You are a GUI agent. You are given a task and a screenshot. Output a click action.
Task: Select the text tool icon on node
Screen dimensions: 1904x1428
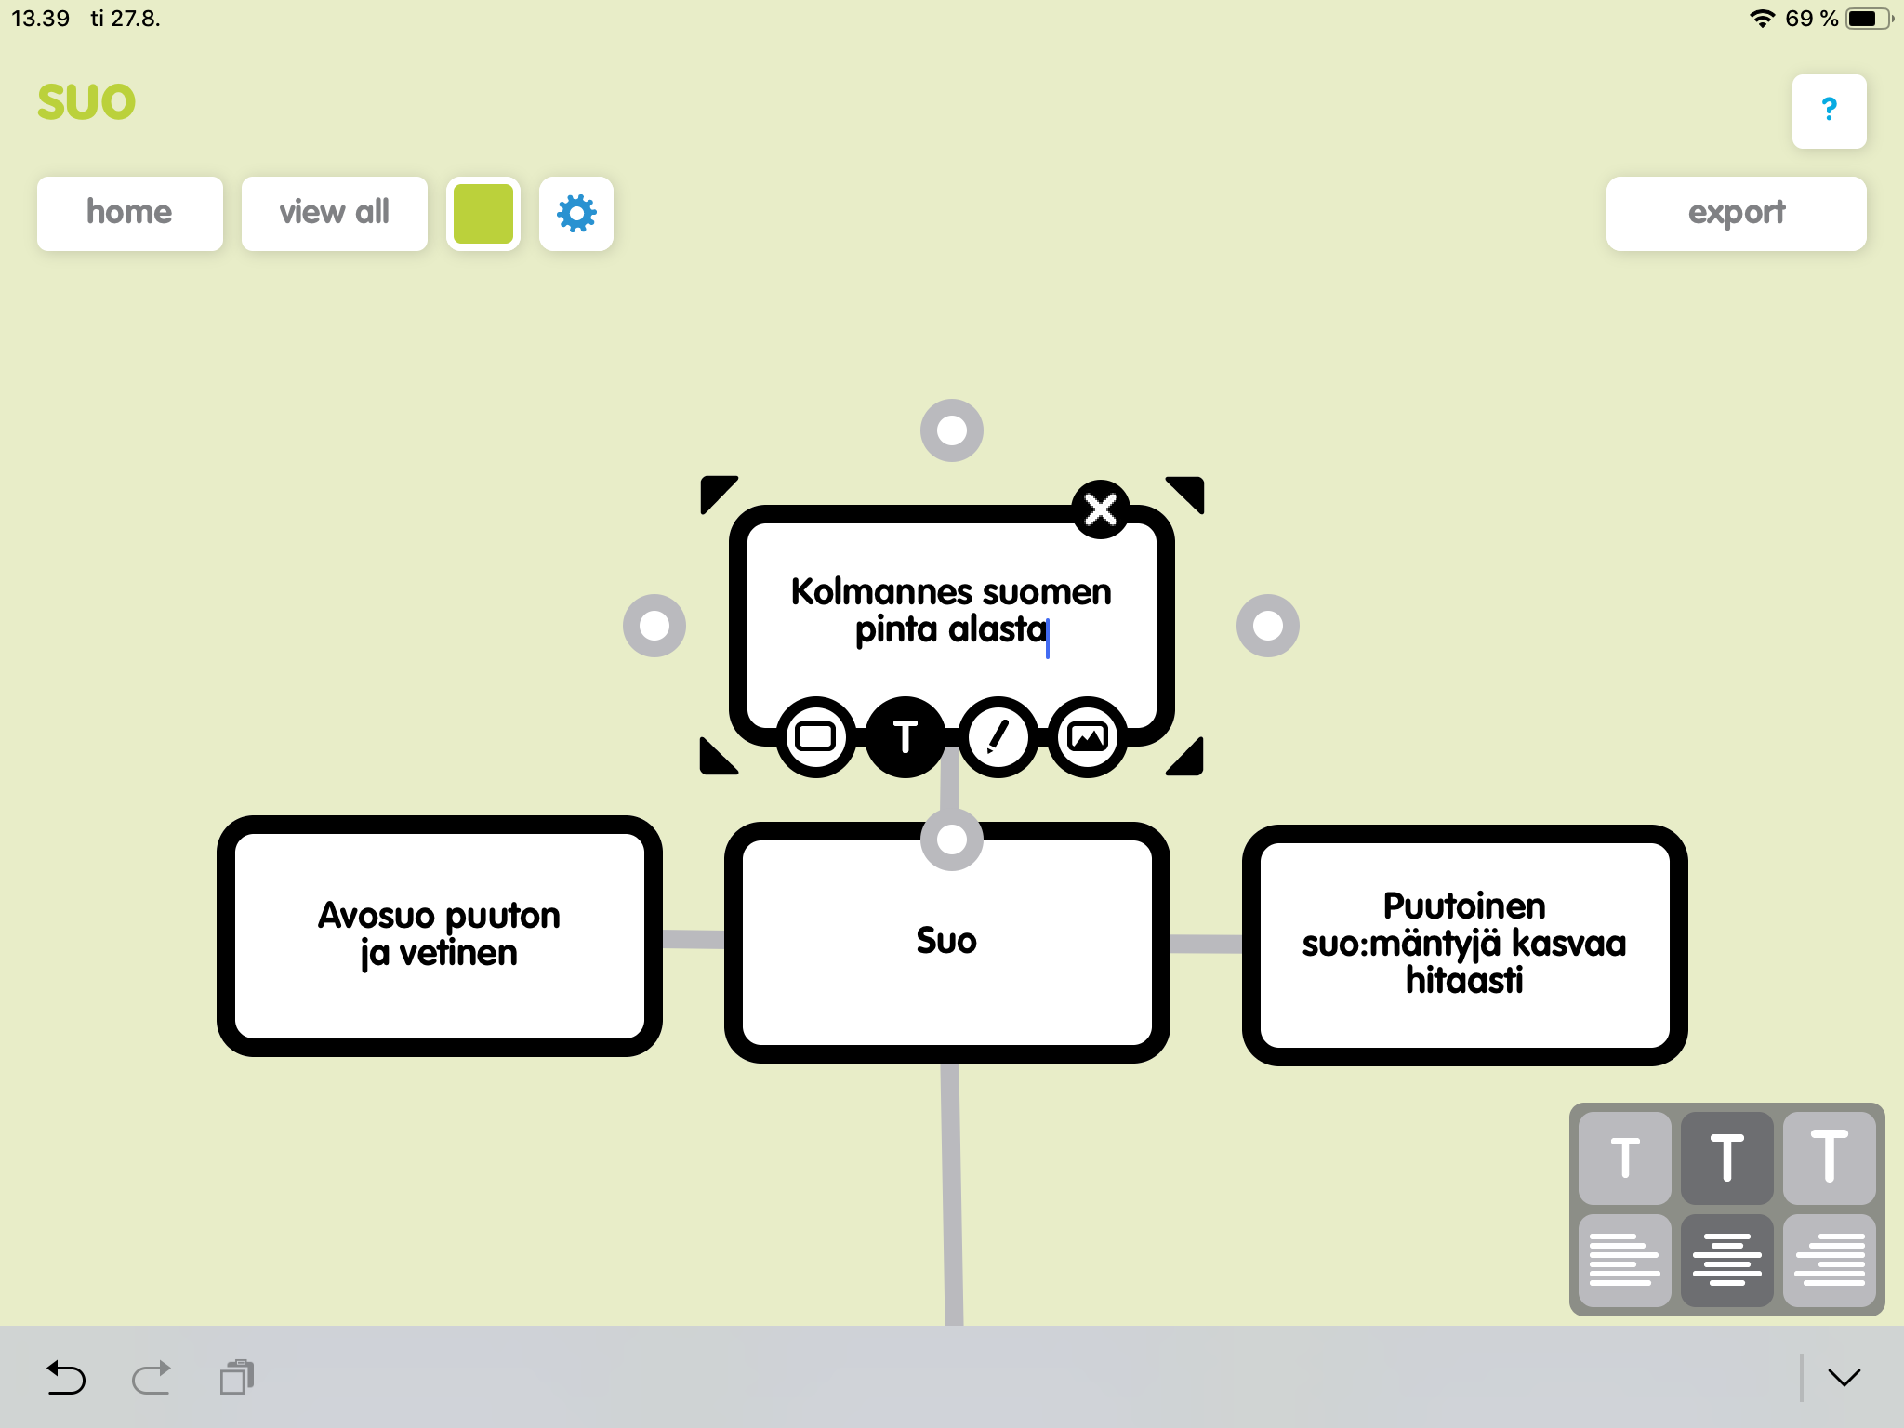click(x=906, y=737)
